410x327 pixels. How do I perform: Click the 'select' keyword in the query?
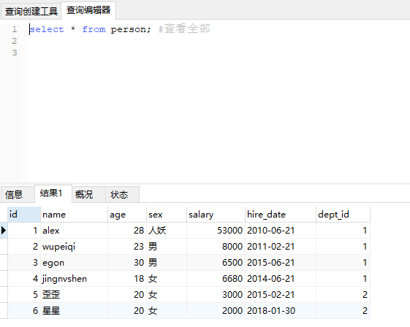[x=47, y=29]
